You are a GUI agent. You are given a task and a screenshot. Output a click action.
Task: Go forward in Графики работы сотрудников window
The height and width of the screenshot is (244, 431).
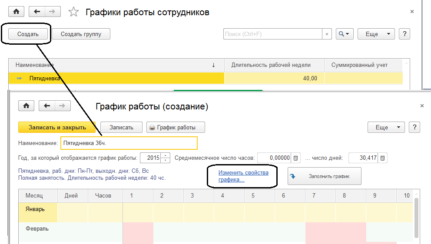[x=52, y=12]
